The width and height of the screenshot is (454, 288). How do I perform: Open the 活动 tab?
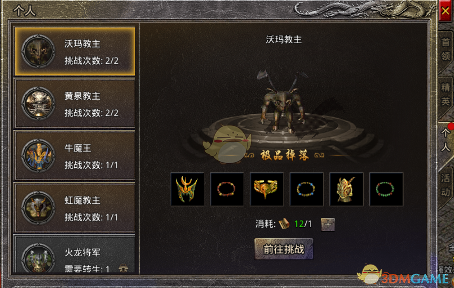(x=445, y=185)
